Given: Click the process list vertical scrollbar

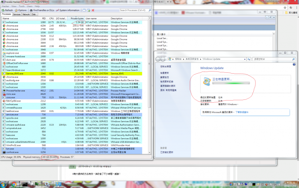Looking at the screenshot, I should [149, 63].
